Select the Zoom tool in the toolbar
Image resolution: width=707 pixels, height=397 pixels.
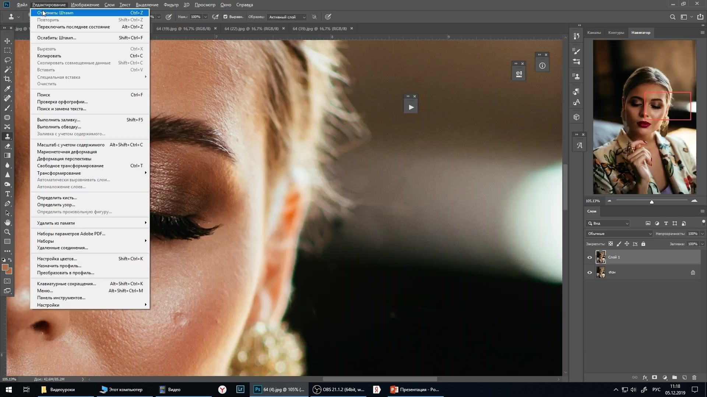tap(7, 232)
